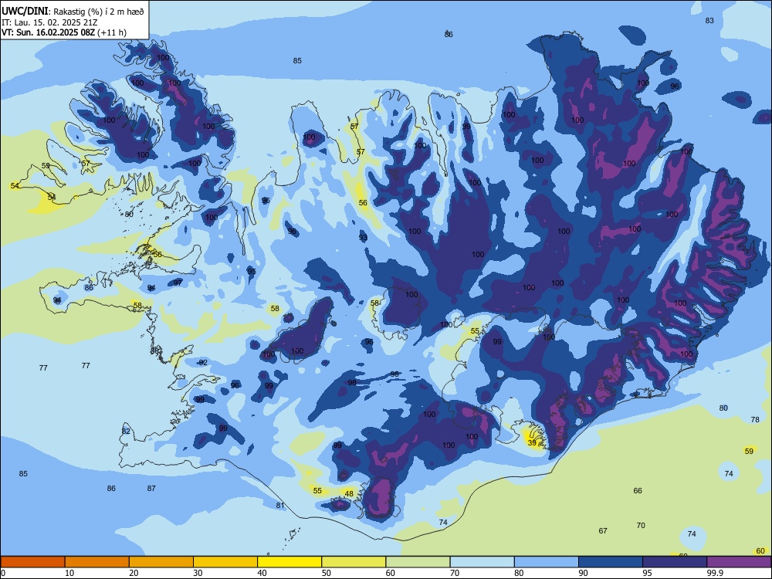
Task: Select the '48' humidity value near the south coast
Action: click(x=349, y=493)
